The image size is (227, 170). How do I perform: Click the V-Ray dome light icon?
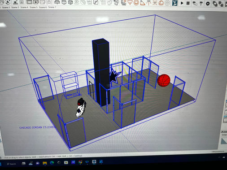pyautogui.click(x=161, y=3)
